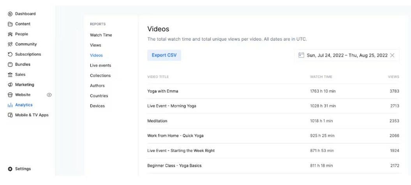Click watch time 1763 h 10 min
The image size is (411, 185).
point(323,91)
